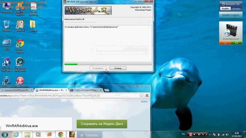Switch to the Скачать WinRAR для Wi tab
This screenshot has width=246, height=138.
click(17, 90)
